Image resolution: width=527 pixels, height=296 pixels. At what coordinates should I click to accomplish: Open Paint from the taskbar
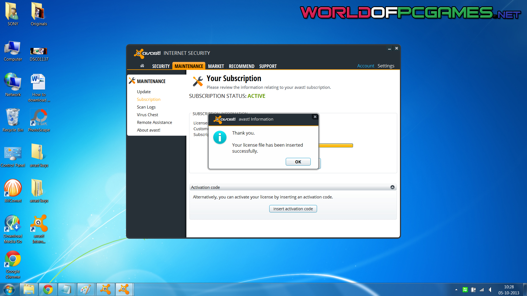pos(86,289)
